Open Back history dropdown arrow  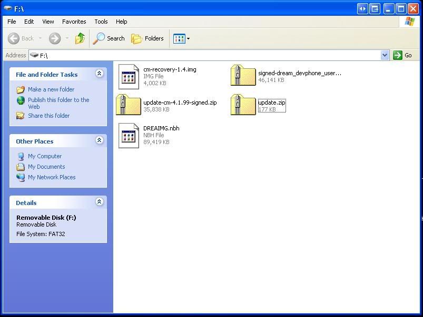[x=40, y=38]
